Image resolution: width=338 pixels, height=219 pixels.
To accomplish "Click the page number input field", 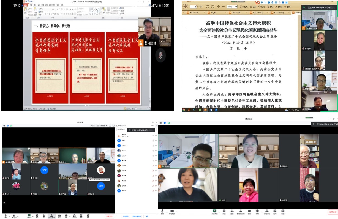I will coord(193,7).
